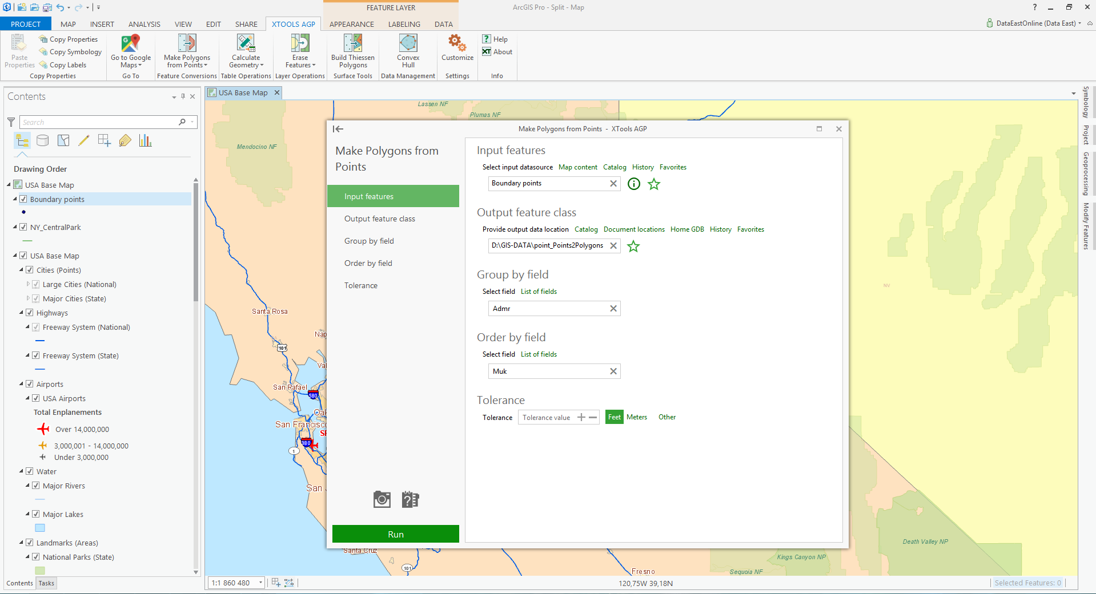Open Build Thiessen Polygons tool
The height and width of the screenshot is (594, 1096).
click(x=353, y=51)
